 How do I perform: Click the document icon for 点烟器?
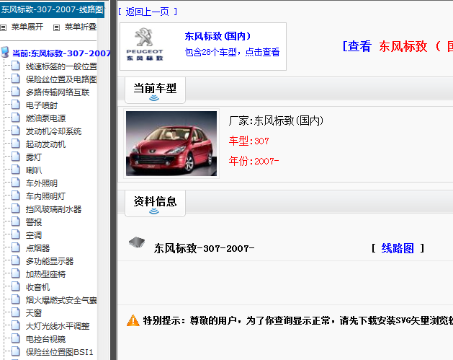point(16,247)
